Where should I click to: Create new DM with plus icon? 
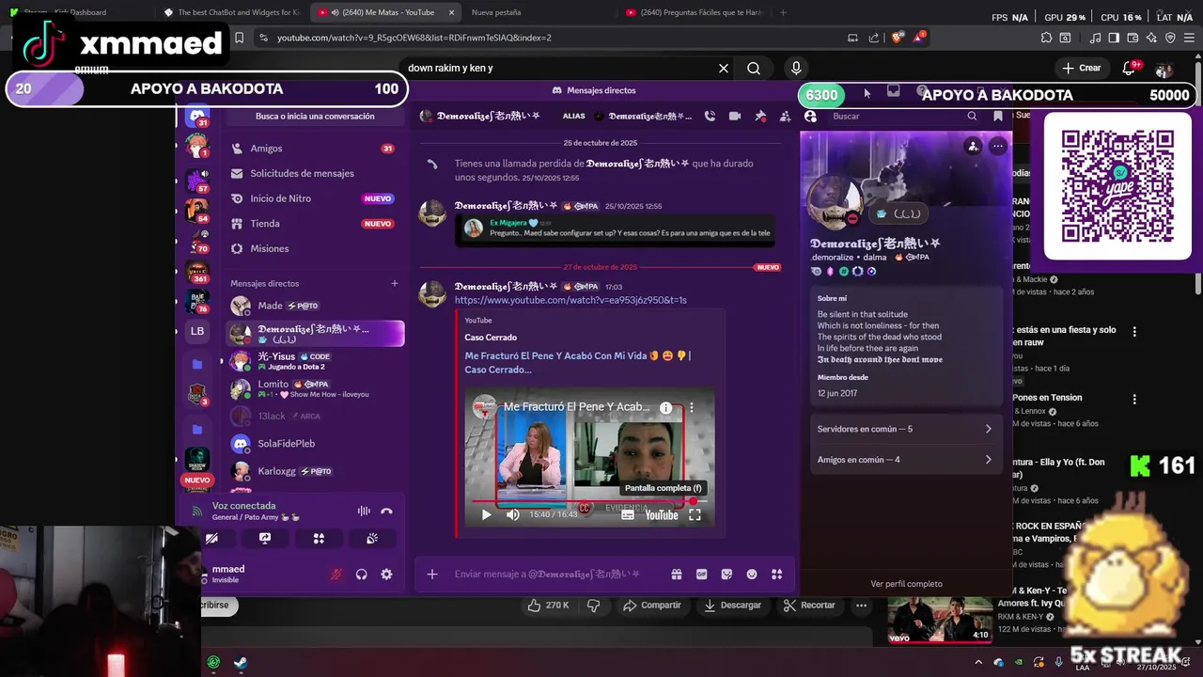coord(395,283)
